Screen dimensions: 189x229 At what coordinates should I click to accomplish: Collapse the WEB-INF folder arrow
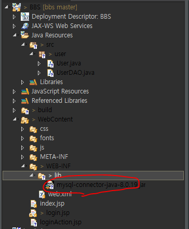tap(23, 166)
